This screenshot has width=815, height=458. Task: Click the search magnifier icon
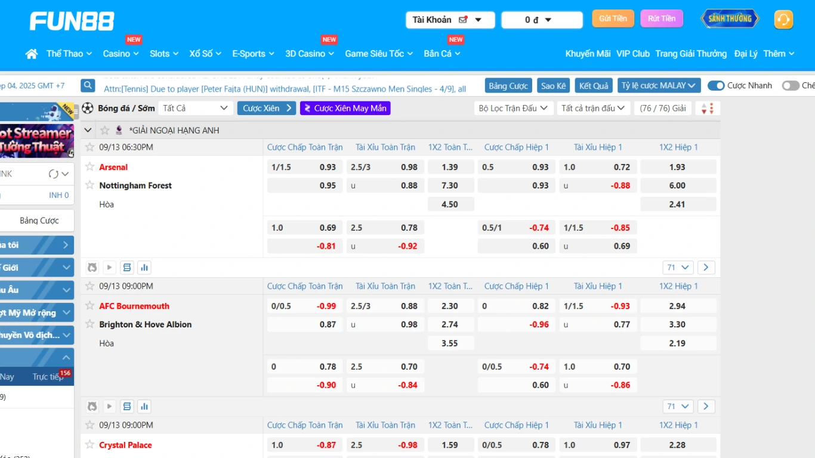click(88, 86)
